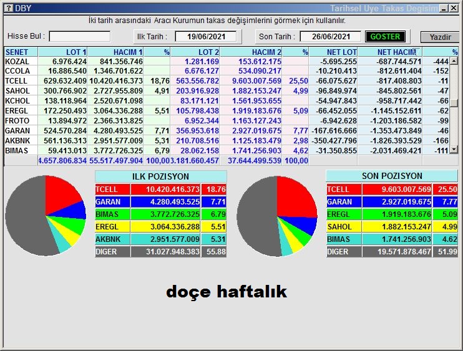463x351 pixels.
Task: Click the SON POZISYON header
Action: pos(392,176)
